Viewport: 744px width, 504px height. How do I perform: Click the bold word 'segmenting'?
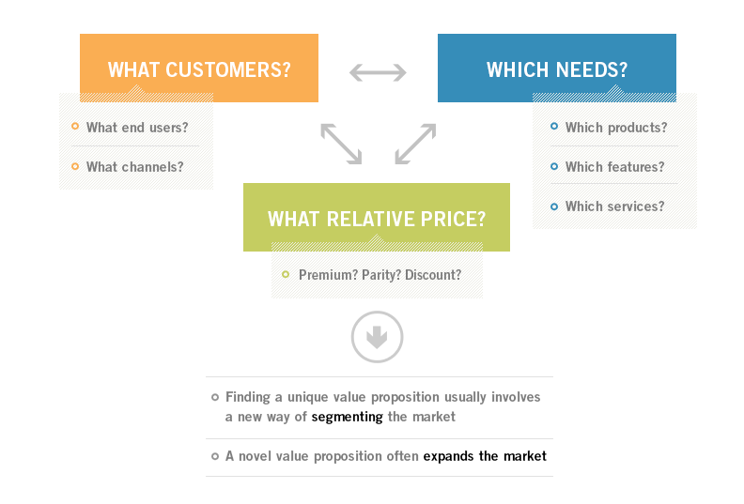pos(348,417)
